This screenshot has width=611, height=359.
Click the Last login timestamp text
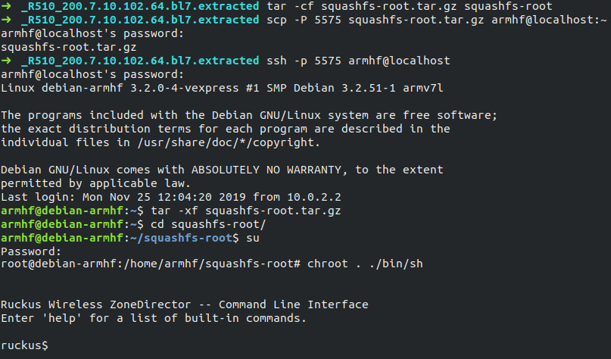(153, 196)
